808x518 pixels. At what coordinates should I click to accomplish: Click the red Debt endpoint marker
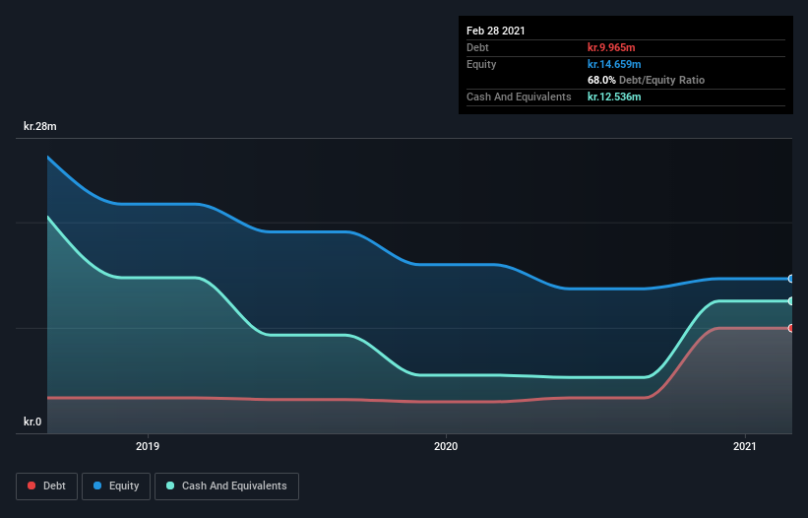[791, 328]
